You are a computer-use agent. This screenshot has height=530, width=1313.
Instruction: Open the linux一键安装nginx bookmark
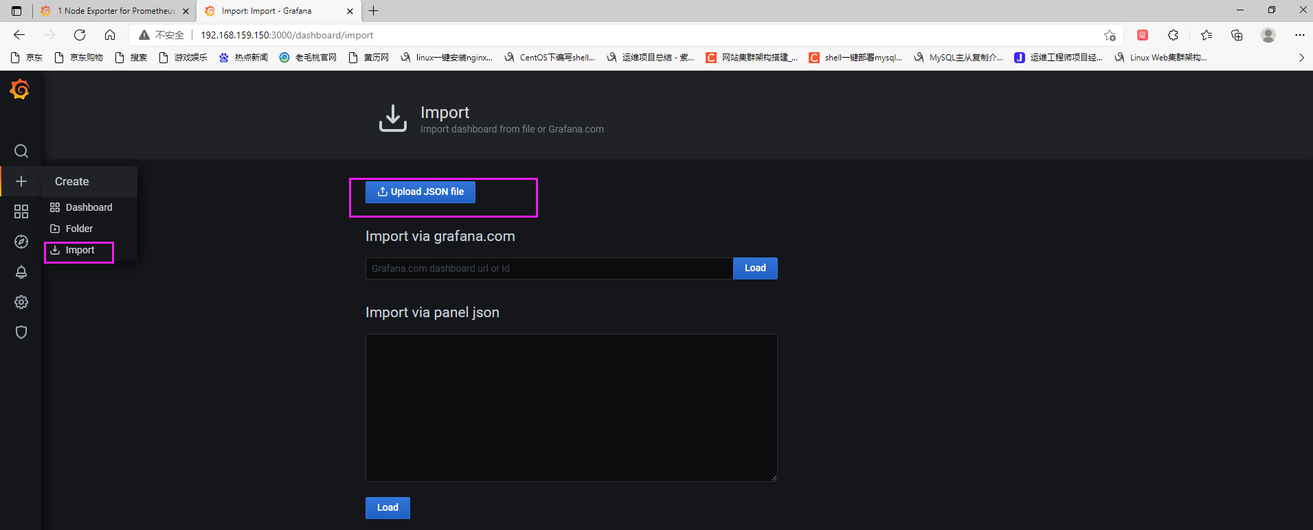coord(447,58)
